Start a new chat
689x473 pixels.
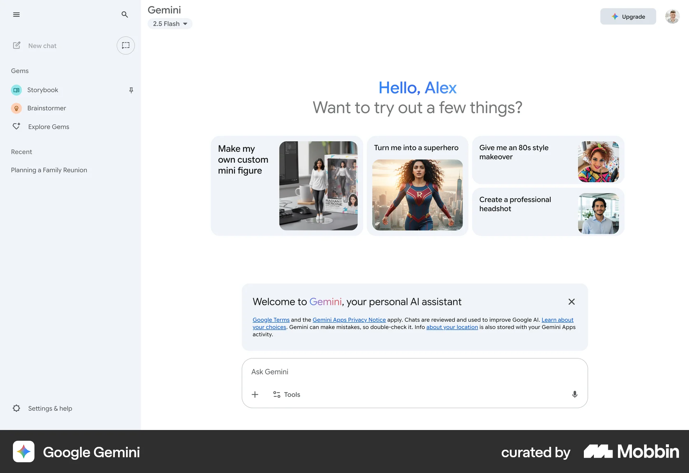click(x=42, y=46)
